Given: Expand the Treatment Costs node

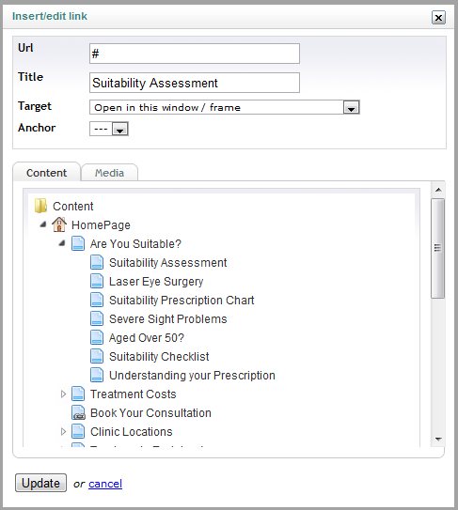Looking at the screenshot, I should coord(63,394).
